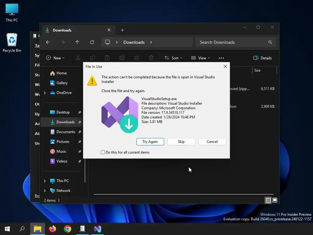
Task: Click the search magnifier icon
Action: [x=270, y=42]
